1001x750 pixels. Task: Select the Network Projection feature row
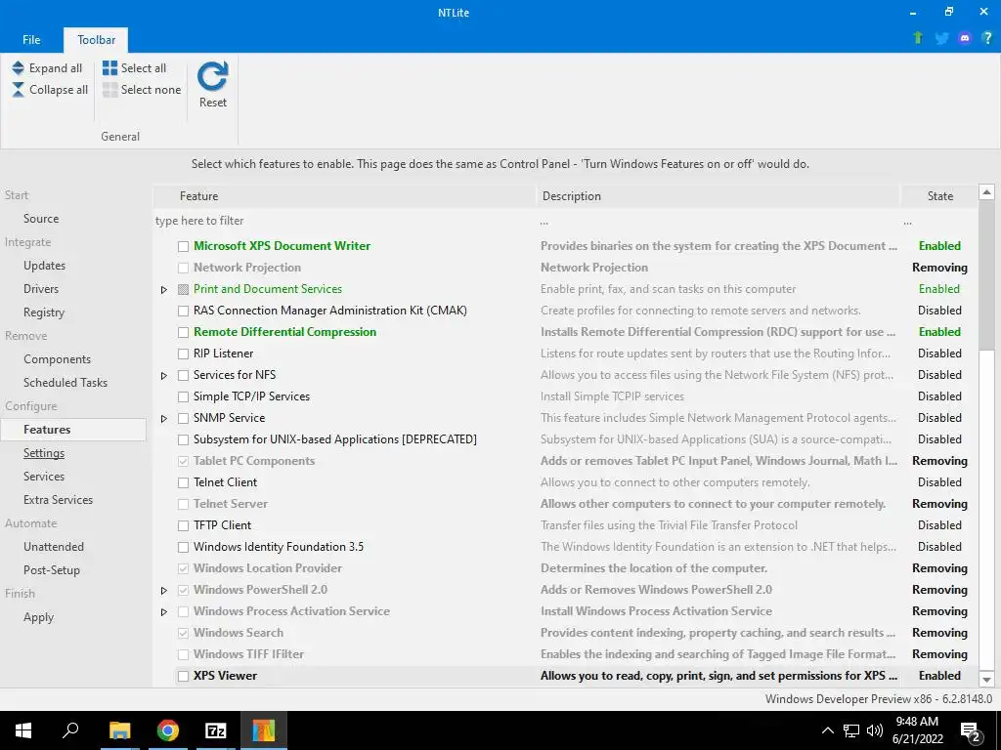pos(565,268)
